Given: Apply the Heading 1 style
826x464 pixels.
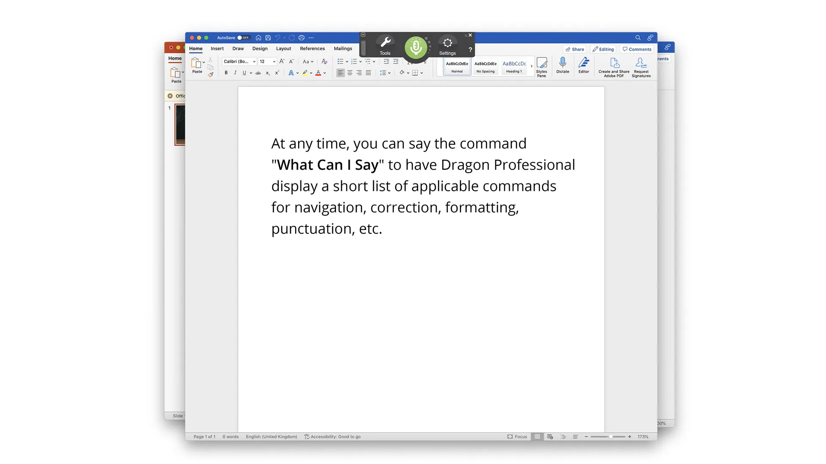Looking at the screenshot, I should coord(514,67).
